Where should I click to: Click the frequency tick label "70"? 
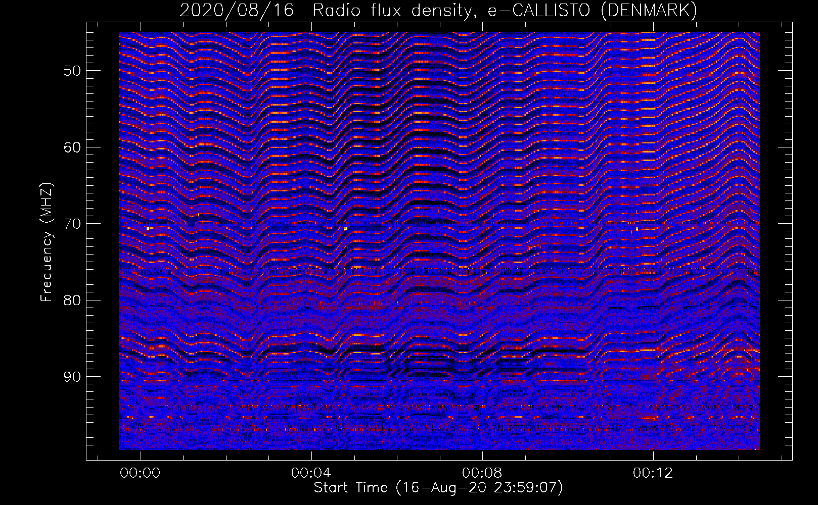(x=72, y=224)
